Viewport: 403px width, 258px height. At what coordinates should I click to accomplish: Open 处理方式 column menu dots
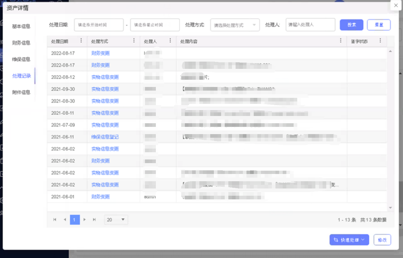coord(134,41)
